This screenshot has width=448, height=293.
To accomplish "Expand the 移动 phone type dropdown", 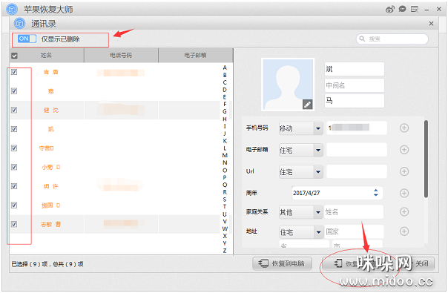I will point(318,128).
